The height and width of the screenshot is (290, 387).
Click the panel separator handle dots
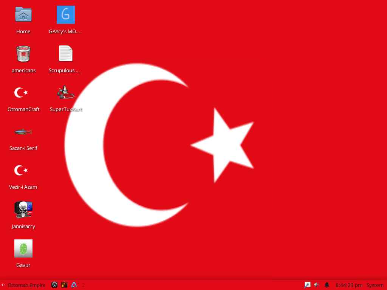[83, 285]
